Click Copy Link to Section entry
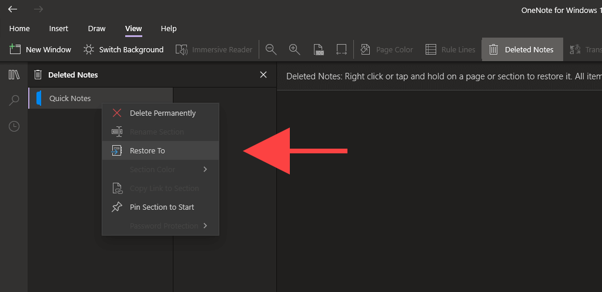Image resolution: width=602 pixels, height=292 pixels. [160, 189]
